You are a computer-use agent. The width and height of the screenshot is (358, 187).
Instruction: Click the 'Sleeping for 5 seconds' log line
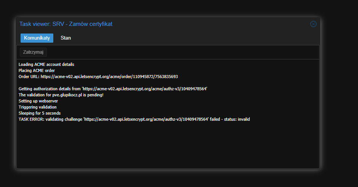39,113
